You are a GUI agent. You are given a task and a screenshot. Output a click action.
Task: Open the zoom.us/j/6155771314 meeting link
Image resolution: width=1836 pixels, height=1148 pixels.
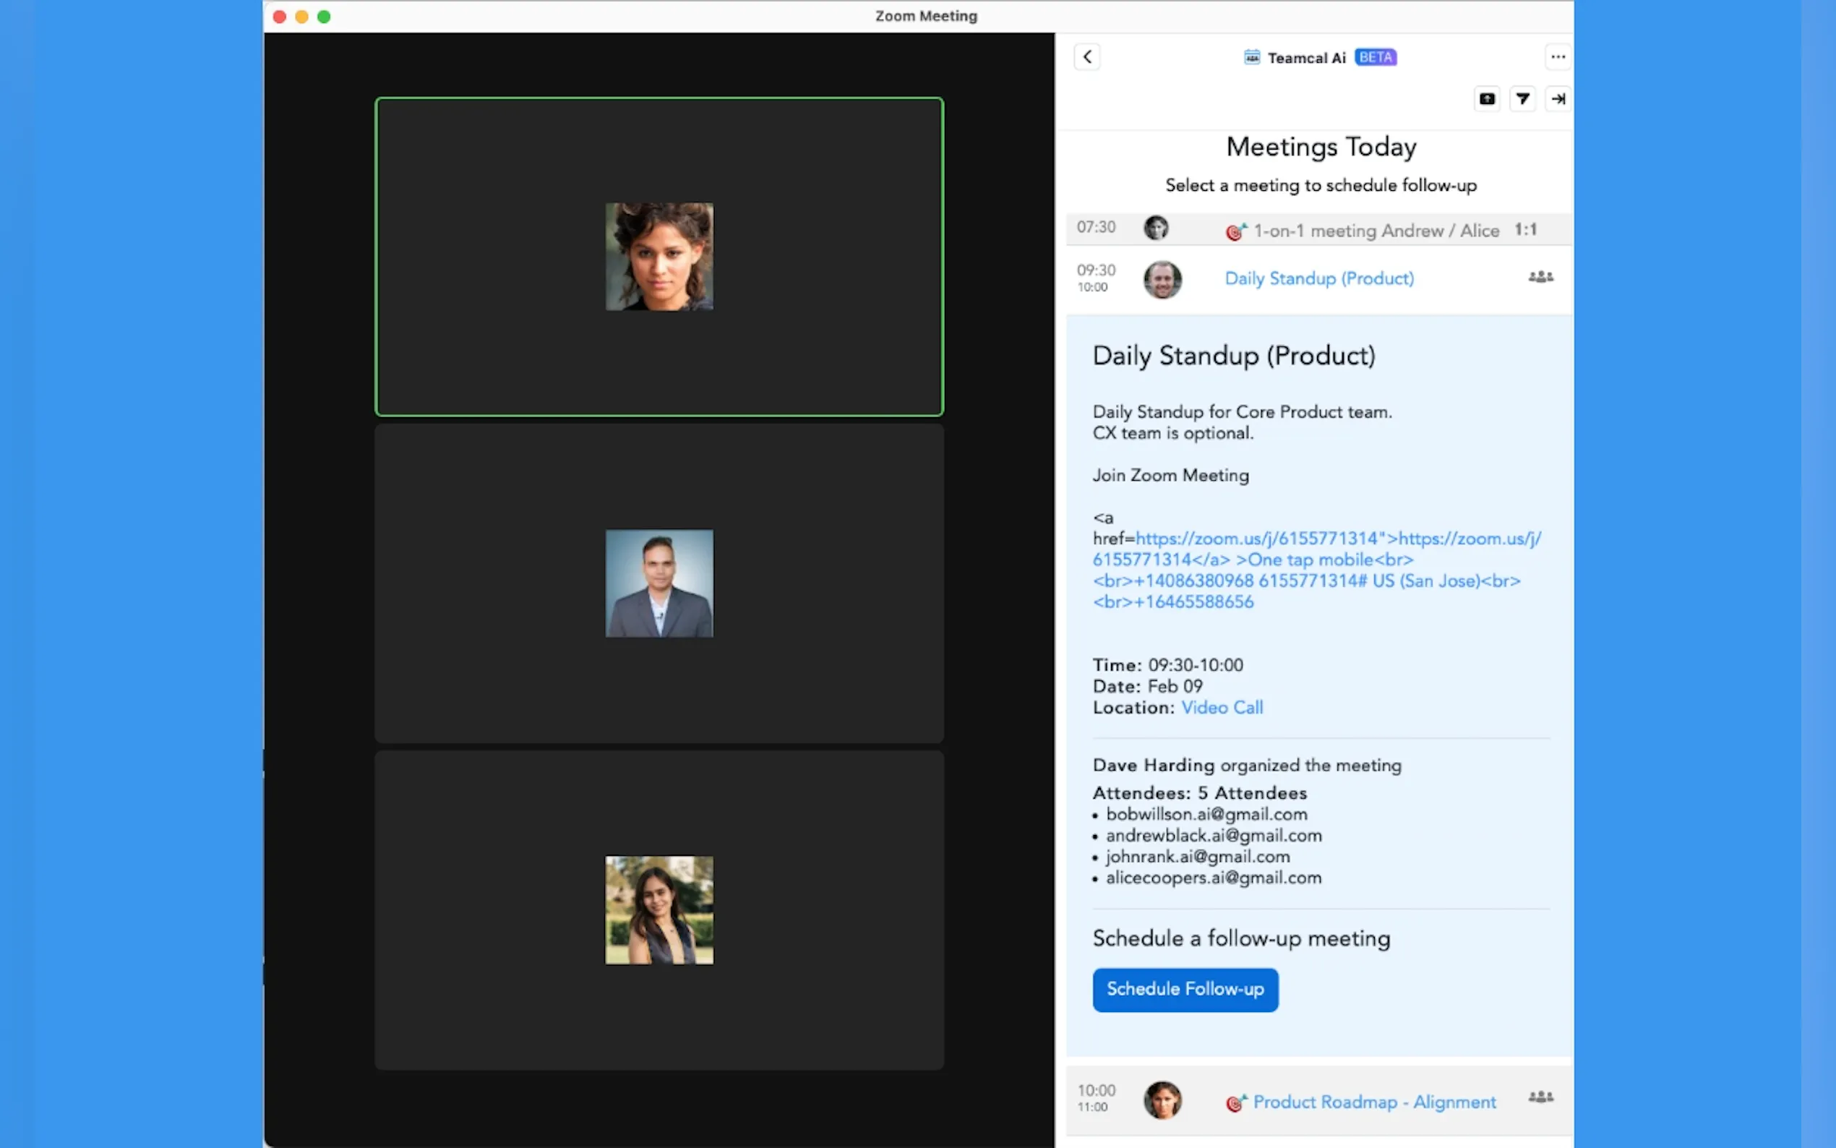(1256, 539)
